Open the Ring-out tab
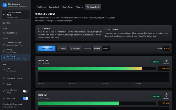Viewport: 176px width, 110px height. (x=79, y=7)
